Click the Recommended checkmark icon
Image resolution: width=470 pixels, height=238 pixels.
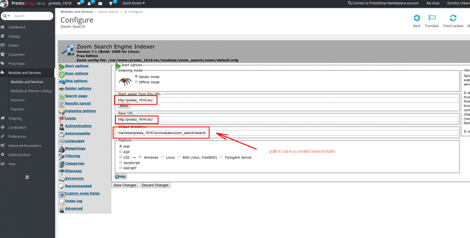coord(62,187)
